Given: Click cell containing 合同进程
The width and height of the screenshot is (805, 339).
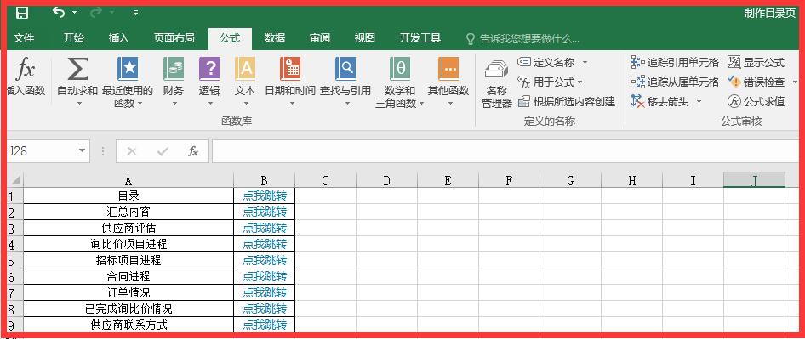Looking at the screenshot, I should coord(128,276).
